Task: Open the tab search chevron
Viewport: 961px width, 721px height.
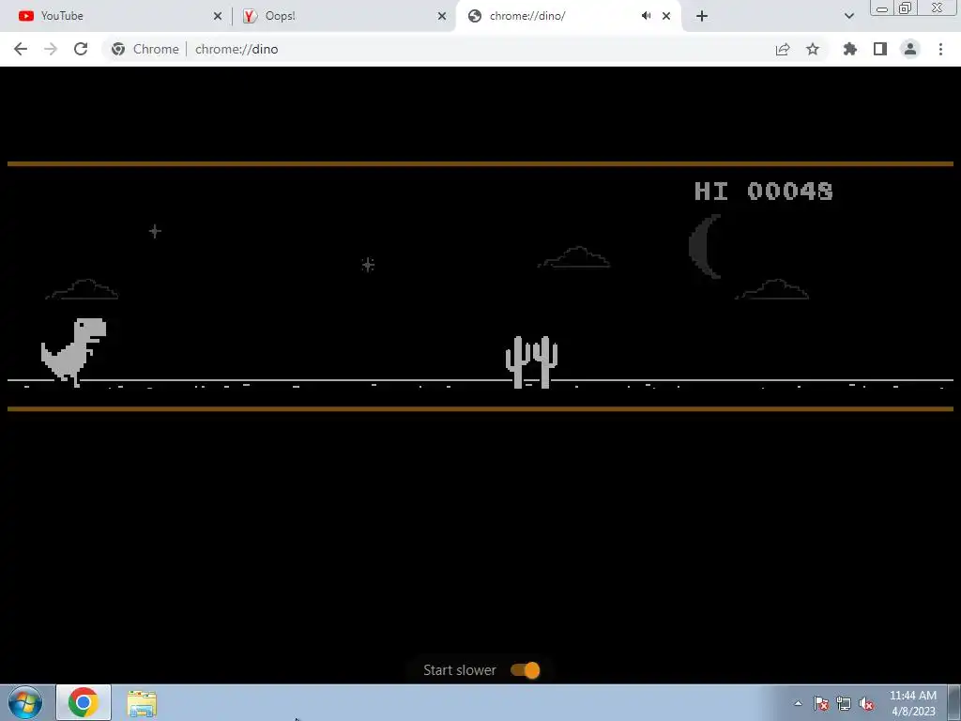Action: coord(848,16)
